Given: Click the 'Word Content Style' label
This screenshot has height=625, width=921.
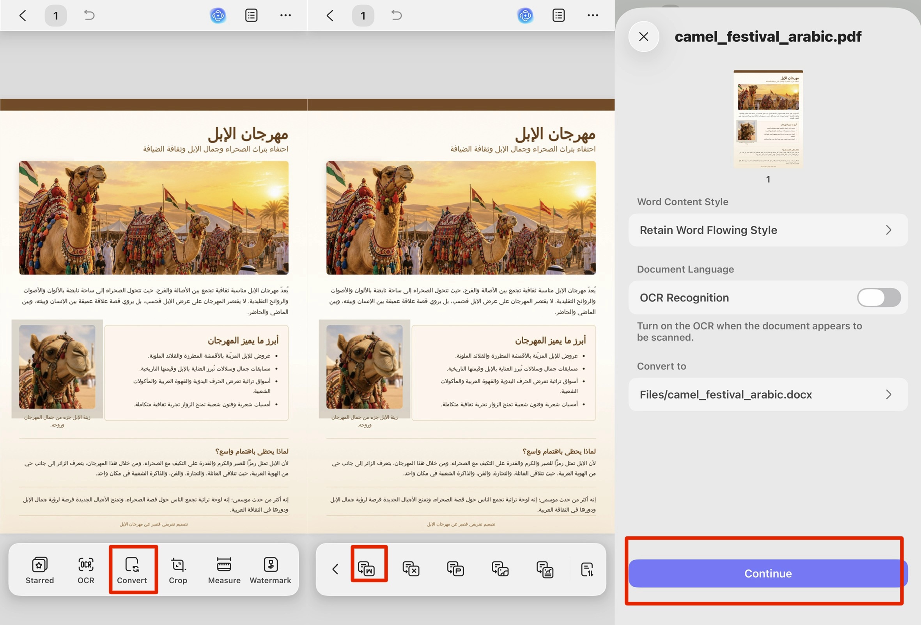Looking at the screenshot, I should 682,202.
